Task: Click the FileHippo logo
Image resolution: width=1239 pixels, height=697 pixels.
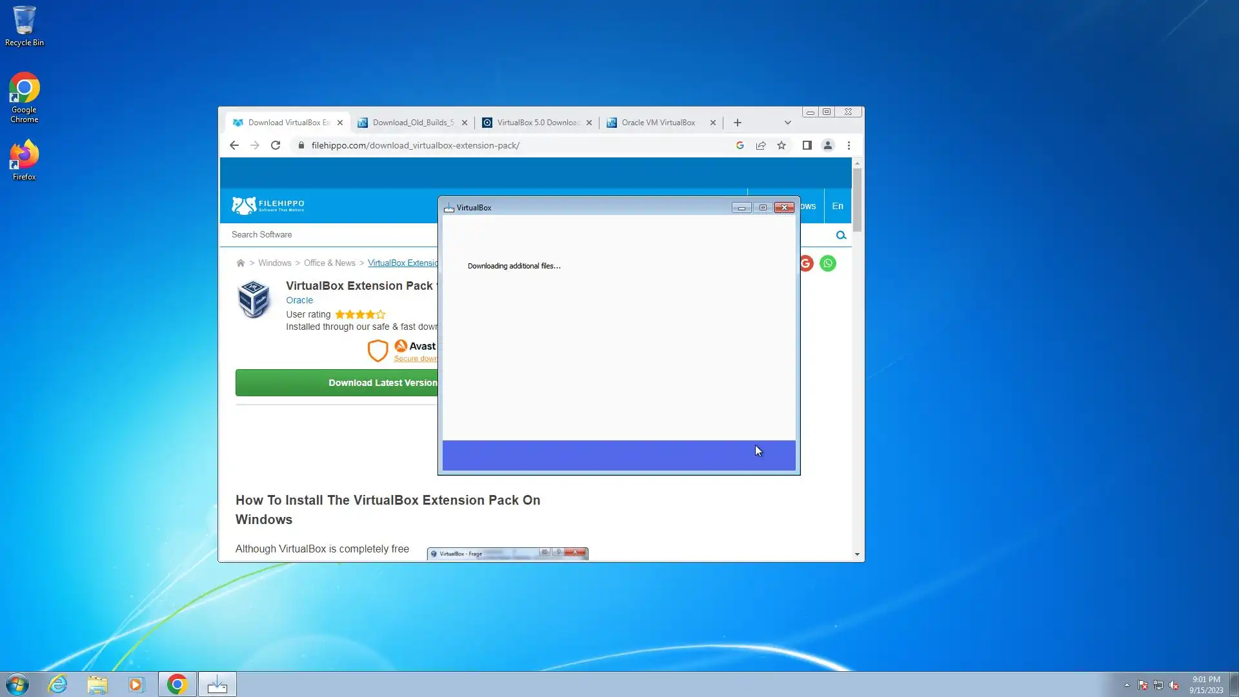Action: [268, 206]
